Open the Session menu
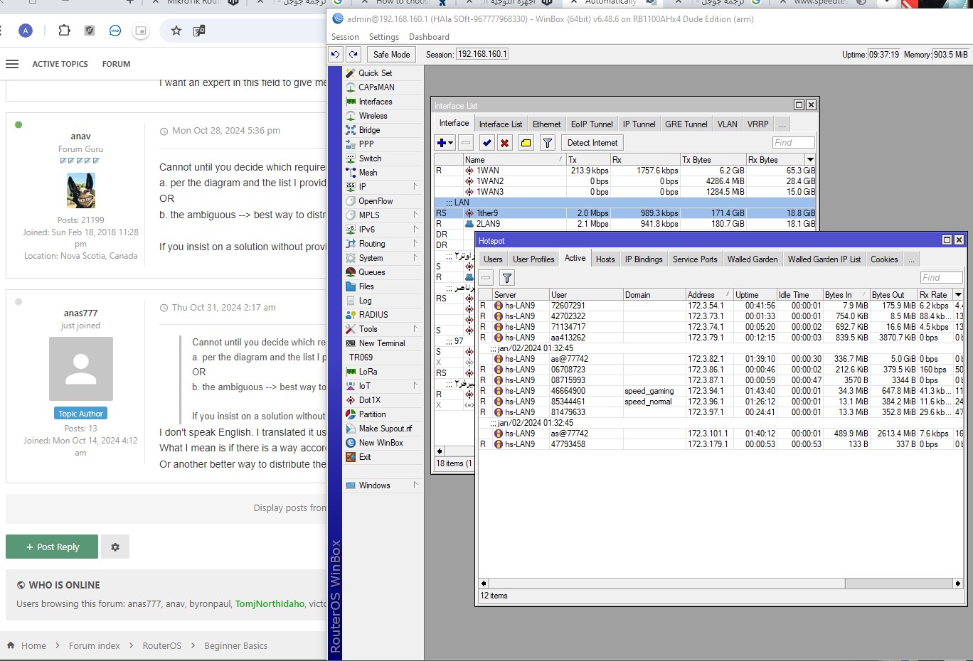973x661 pixels. [345, 37]
